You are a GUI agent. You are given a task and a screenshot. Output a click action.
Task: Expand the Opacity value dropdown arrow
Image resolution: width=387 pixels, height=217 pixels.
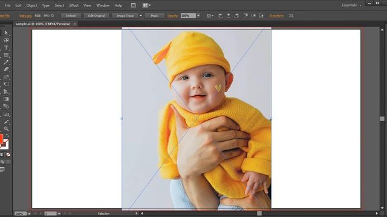click(198, 16)
